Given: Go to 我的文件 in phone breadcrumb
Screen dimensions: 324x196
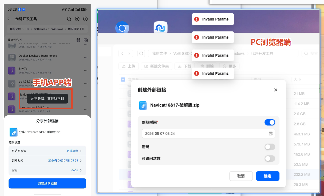Looking at the screenshot, I should (x=15, y=29).
